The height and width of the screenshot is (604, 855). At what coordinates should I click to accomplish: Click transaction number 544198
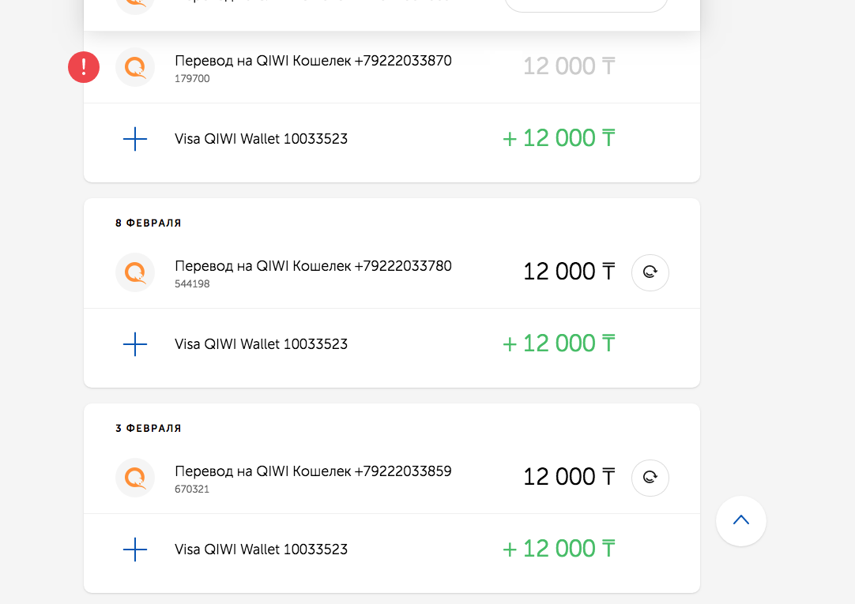(192, 283)
